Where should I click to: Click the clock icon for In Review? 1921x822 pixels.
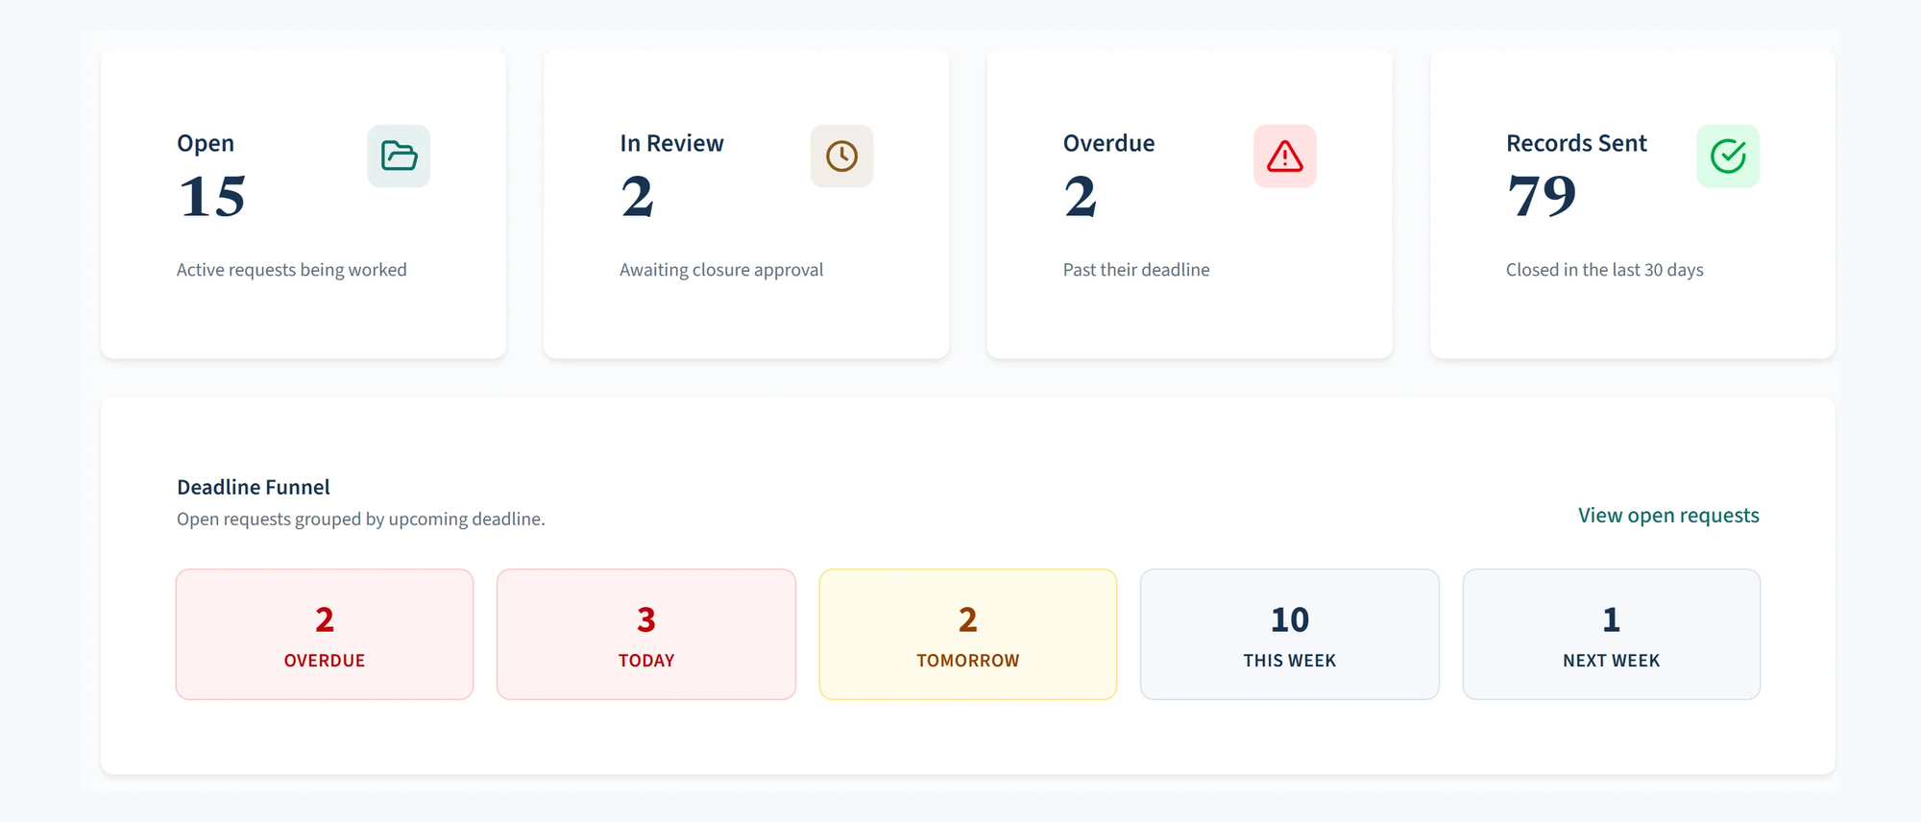(x=841, y=156)
